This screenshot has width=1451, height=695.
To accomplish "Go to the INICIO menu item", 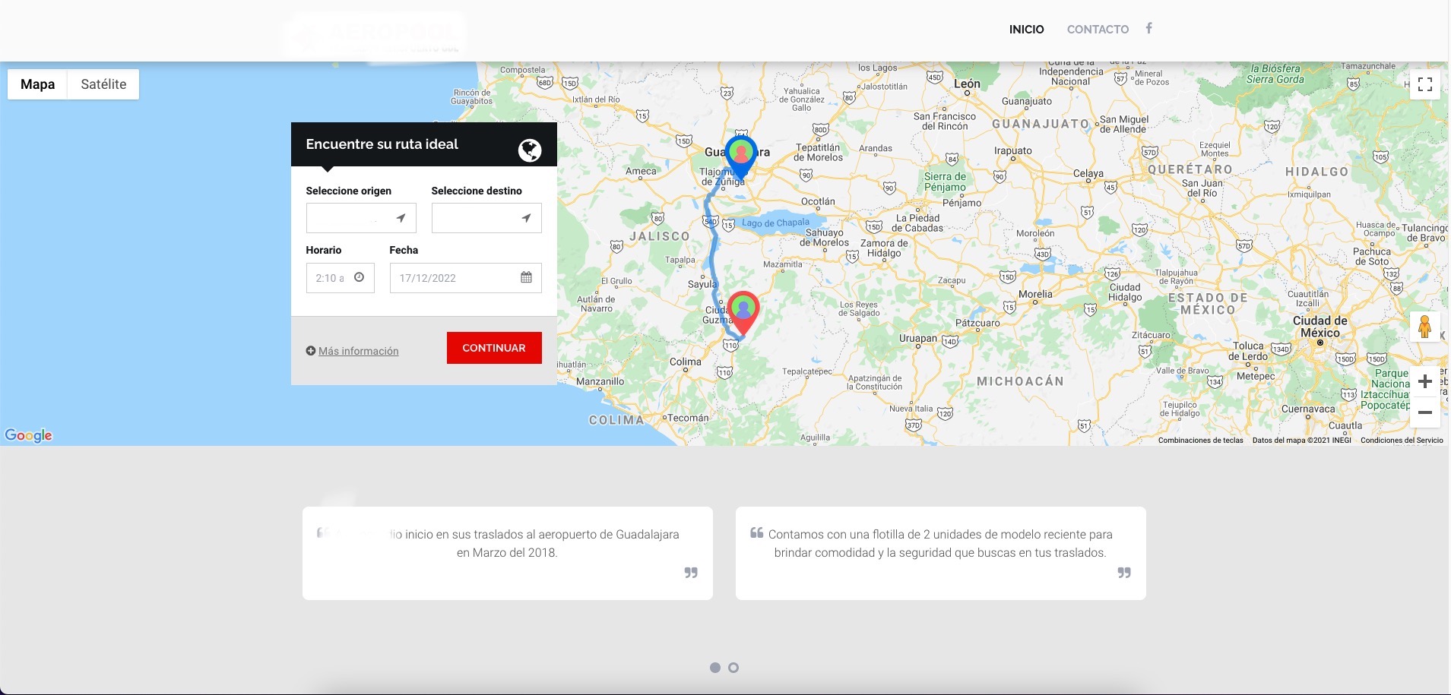I will [x=1026, y=30].
